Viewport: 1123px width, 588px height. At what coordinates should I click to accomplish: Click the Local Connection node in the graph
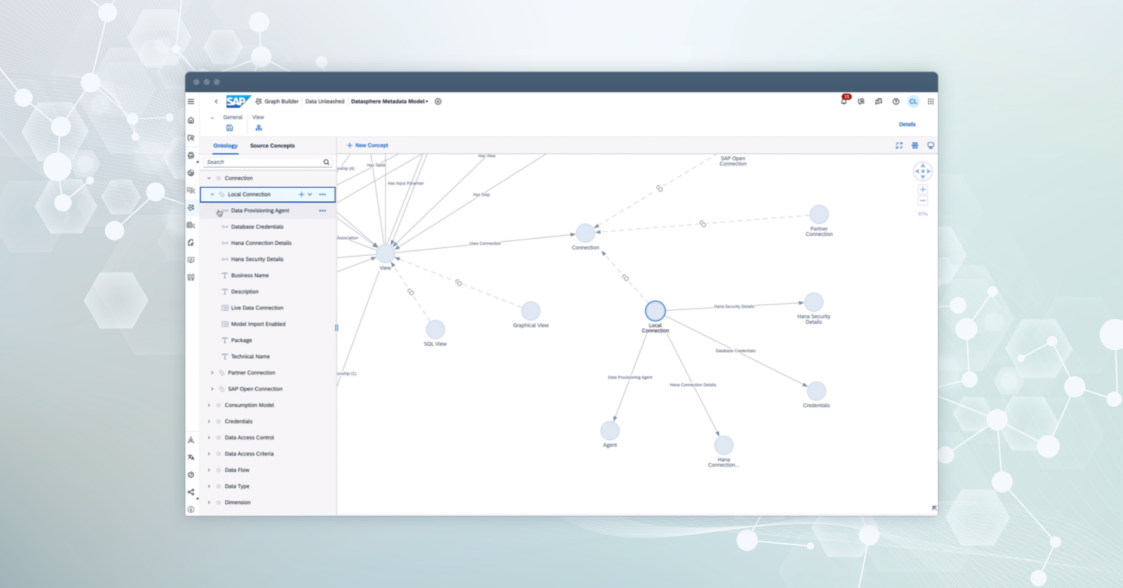[655, 311]
